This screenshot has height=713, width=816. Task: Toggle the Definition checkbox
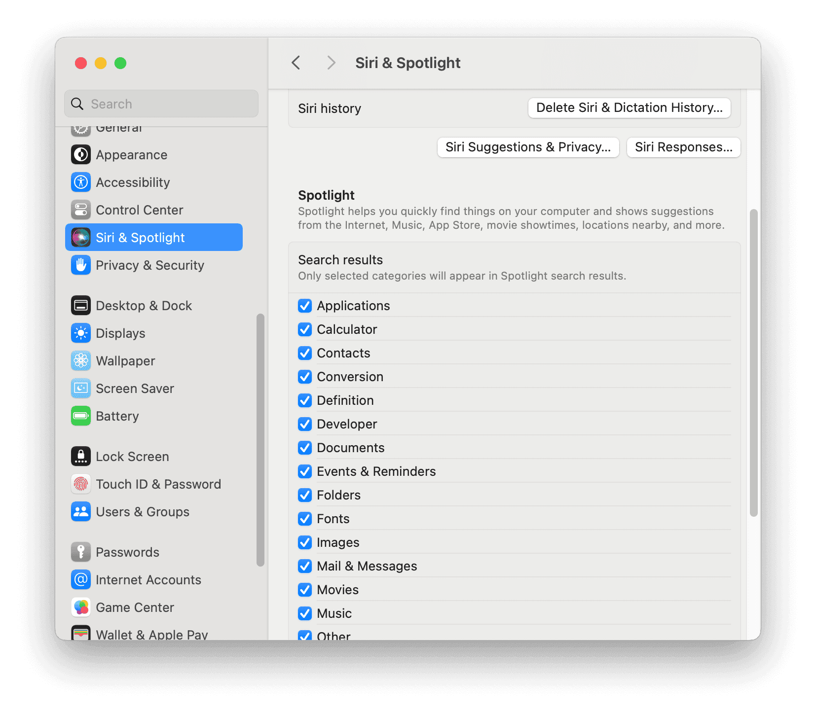(305, 400)
